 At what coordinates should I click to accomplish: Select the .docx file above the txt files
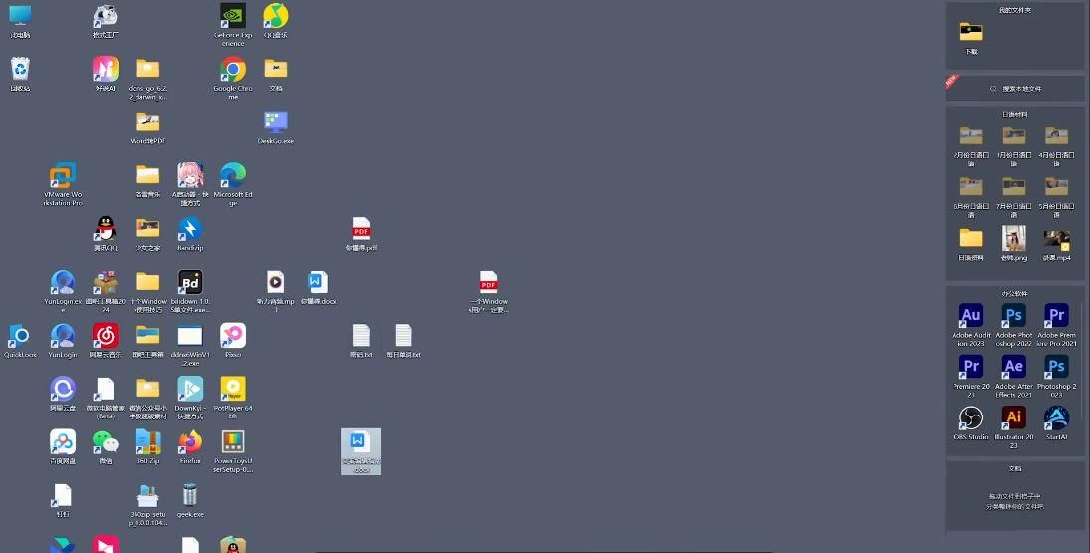tap(319, 282)
